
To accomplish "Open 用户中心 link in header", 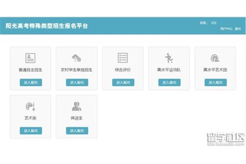I will click(226, 29).
